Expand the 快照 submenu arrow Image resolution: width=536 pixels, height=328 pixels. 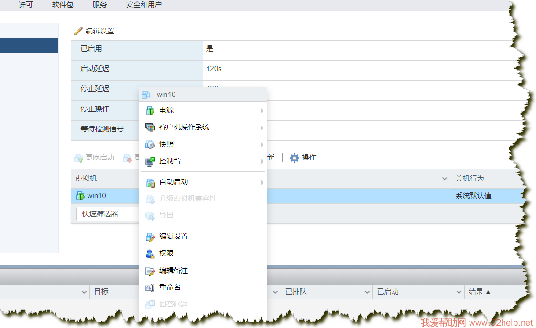262,145
